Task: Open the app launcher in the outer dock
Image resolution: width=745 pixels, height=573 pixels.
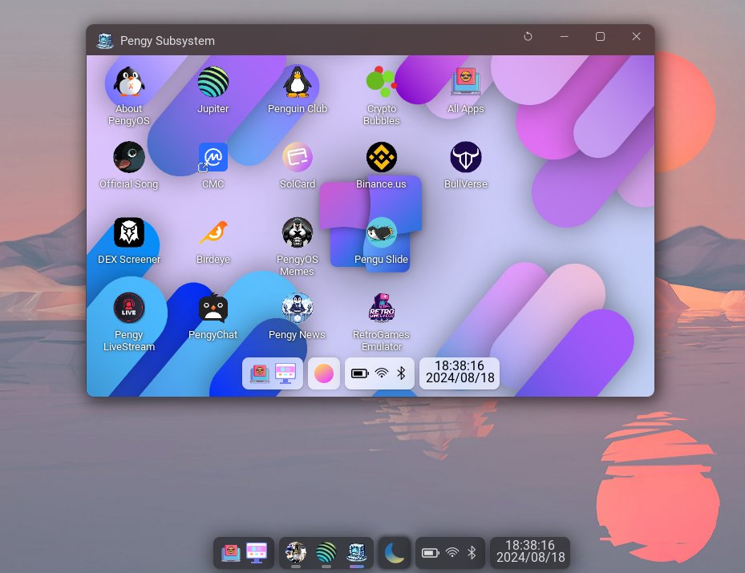Action: pyautogui.click(x=231, y=553)
